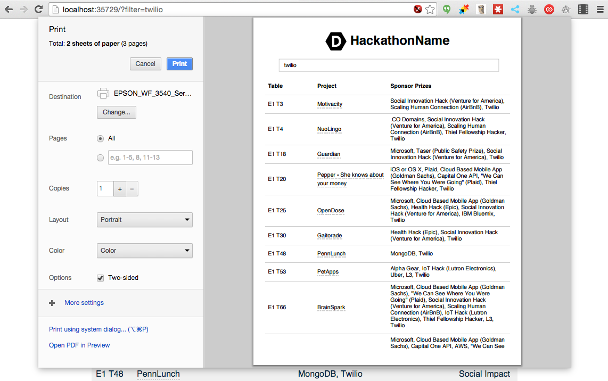Go back with the browser back arrow
This screenshot has width=608, height=381.
(x=9, y=9)
